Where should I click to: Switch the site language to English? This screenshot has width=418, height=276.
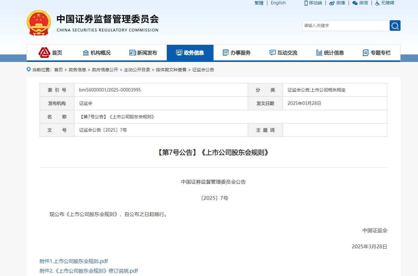pyautogui.click(x=278, y=3)
